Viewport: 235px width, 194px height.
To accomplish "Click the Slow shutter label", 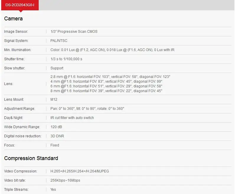I will coord(14,68).
